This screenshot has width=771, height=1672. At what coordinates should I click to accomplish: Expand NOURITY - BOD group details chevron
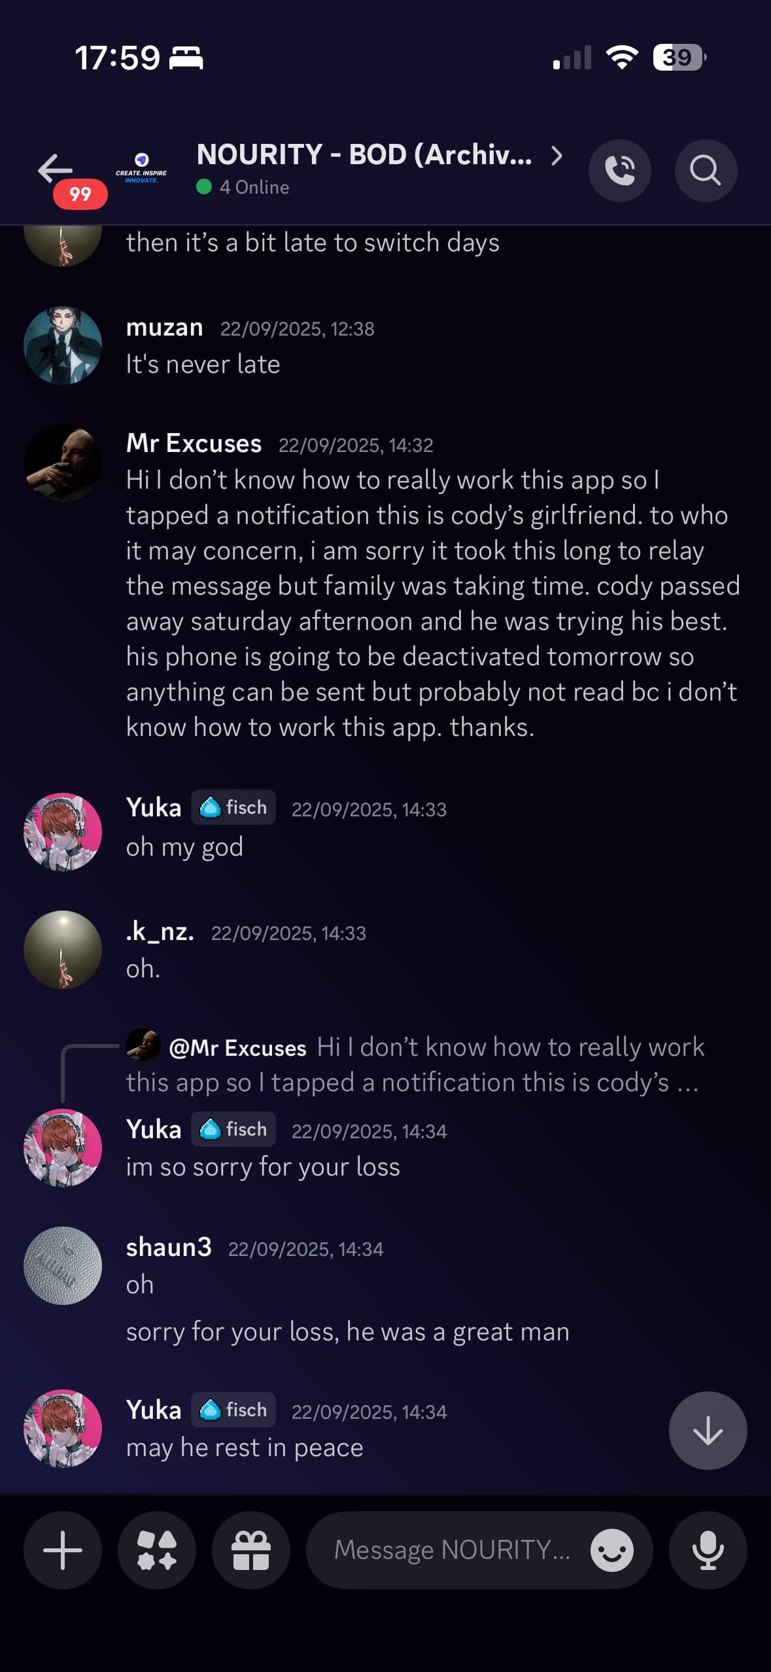[x=557, y=156]
